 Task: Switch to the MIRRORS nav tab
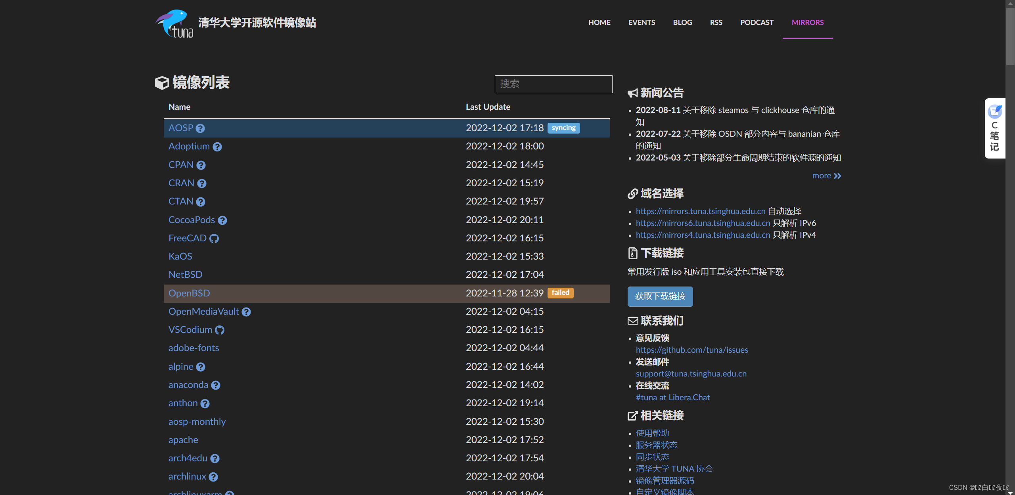pos(807,23)
